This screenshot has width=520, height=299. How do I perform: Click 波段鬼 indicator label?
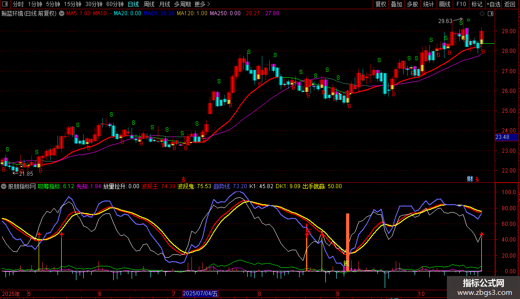click(x=194, y=186)
